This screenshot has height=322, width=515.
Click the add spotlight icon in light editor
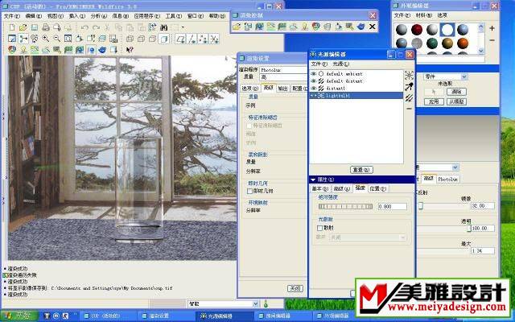[409, 86]
